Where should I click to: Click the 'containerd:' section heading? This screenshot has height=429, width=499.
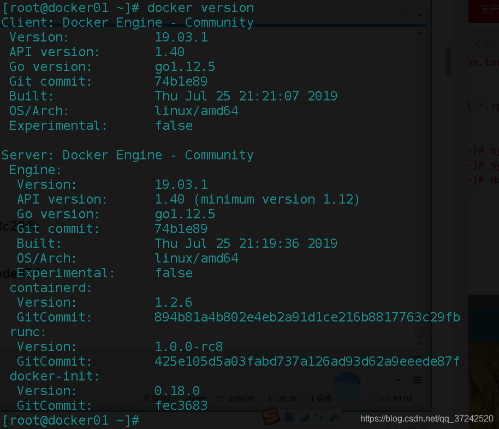click(51, 288)
